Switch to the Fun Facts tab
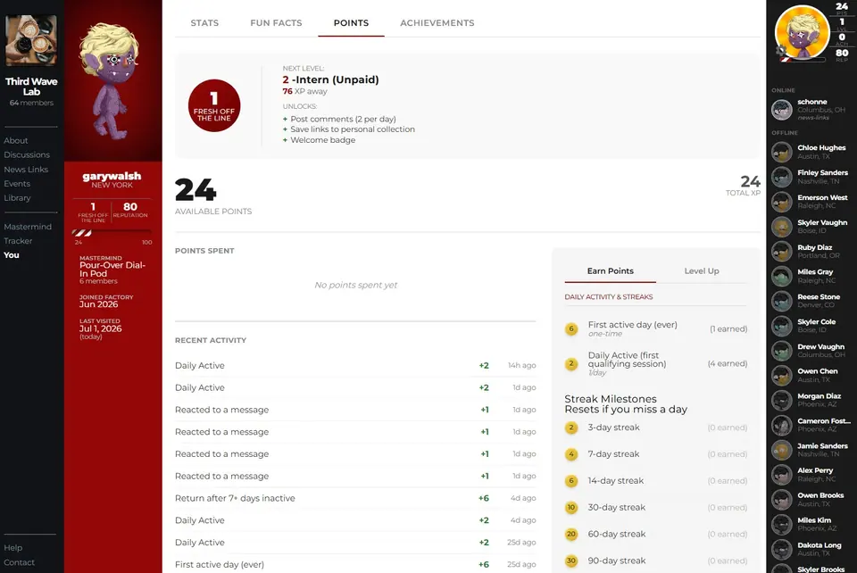Screen dimensions: 857x573 point(276,23)
